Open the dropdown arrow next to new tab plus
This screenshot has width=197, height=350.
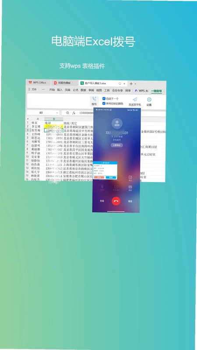[x=135, y=84]
